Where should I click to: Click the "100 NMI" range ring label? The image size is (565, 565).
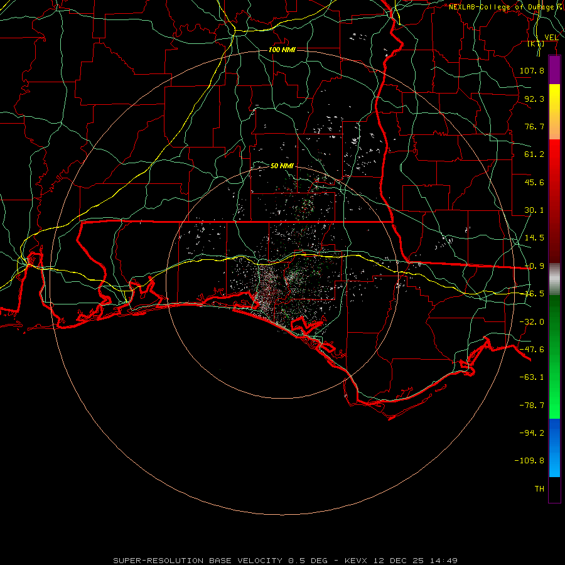tap(282, 50)
